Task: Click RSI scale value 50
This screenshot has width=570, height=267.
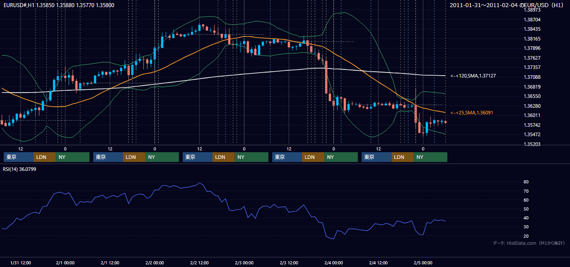Action: pyautogui.click(x=526, y=209)
